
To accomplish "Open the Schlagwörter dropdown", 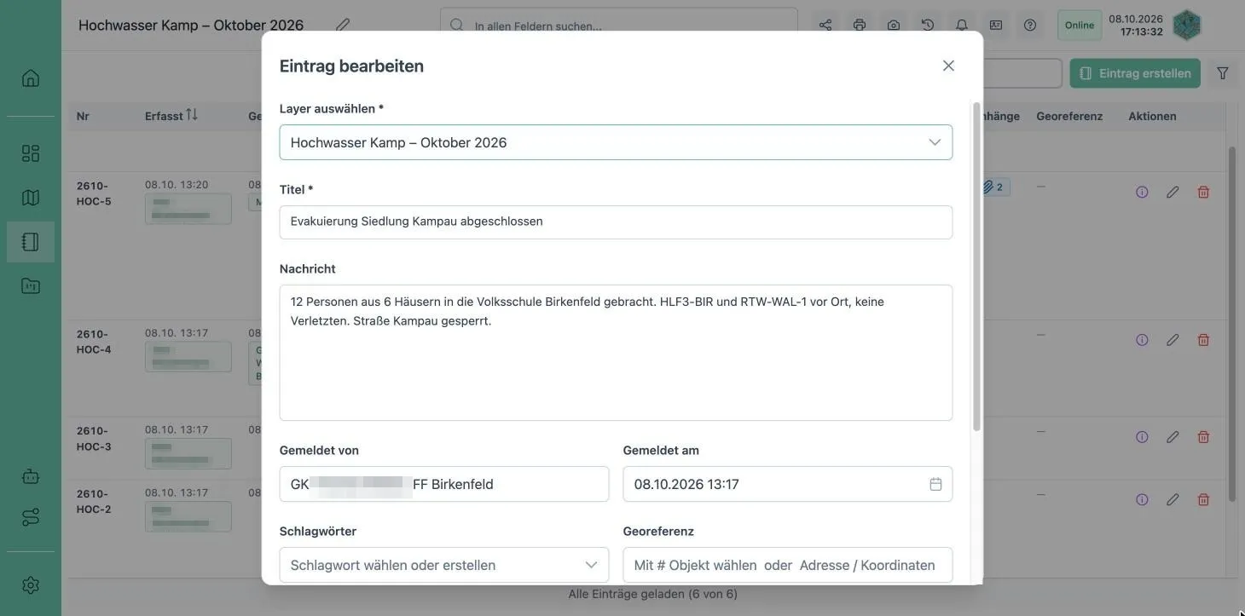I will 444,565.
